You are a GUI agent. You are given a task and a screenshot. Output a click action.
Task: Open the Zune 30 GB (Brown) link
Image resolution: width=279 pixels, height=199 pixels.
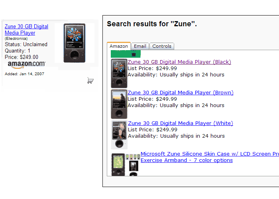(x=181, y=93)
